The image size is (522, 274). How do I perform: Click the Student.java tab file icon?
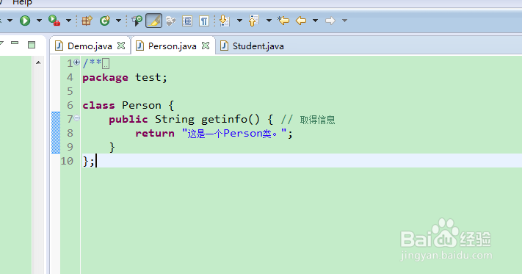click(224, 46)
